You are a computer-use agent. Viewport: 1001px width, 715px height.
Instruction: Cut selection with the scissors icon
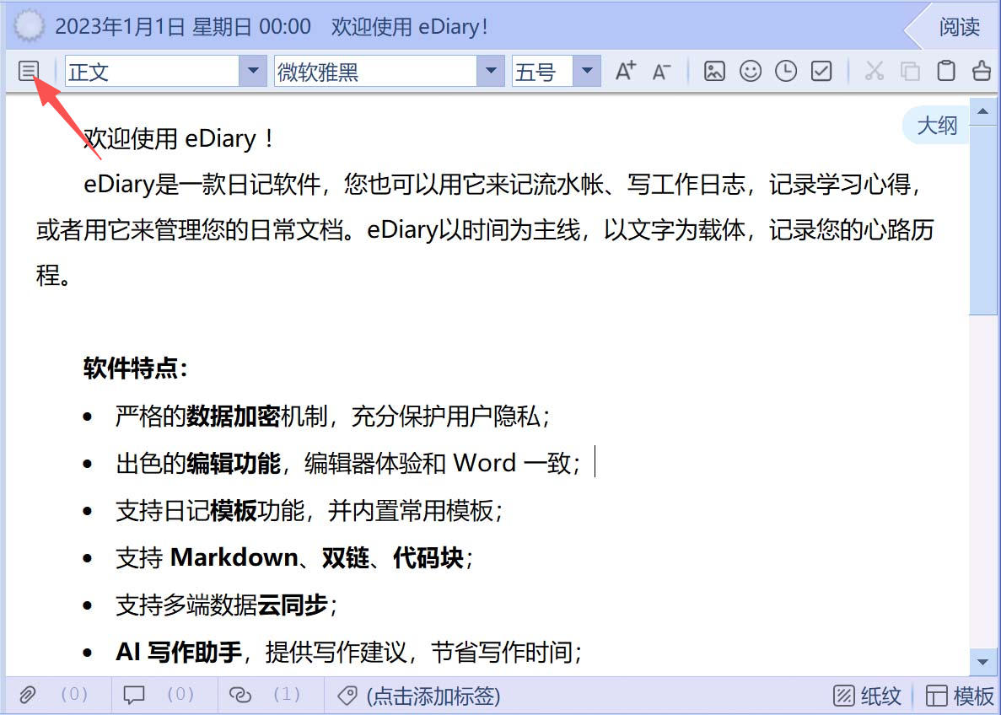(875, 71)
